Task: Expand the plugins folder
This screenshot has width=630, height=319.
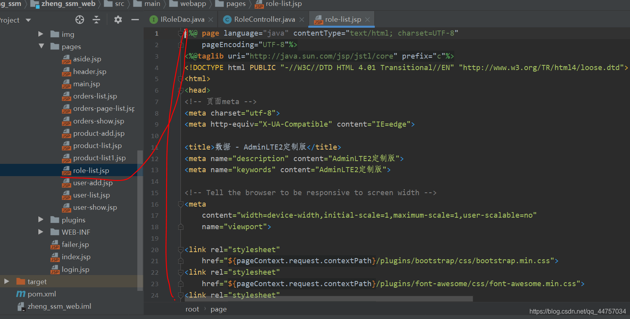Action: tap(41, 219)
